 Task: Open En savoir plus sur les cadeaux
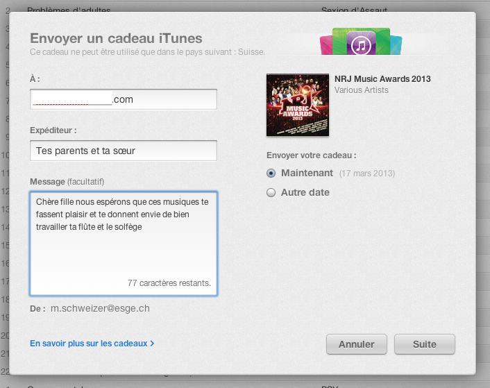pos(92,343)
